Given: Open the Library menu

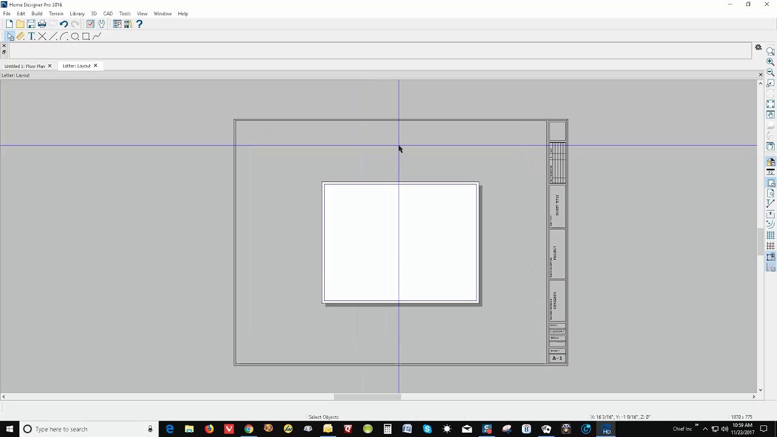Looking at the screenshot, I should (x=77, y=13).
